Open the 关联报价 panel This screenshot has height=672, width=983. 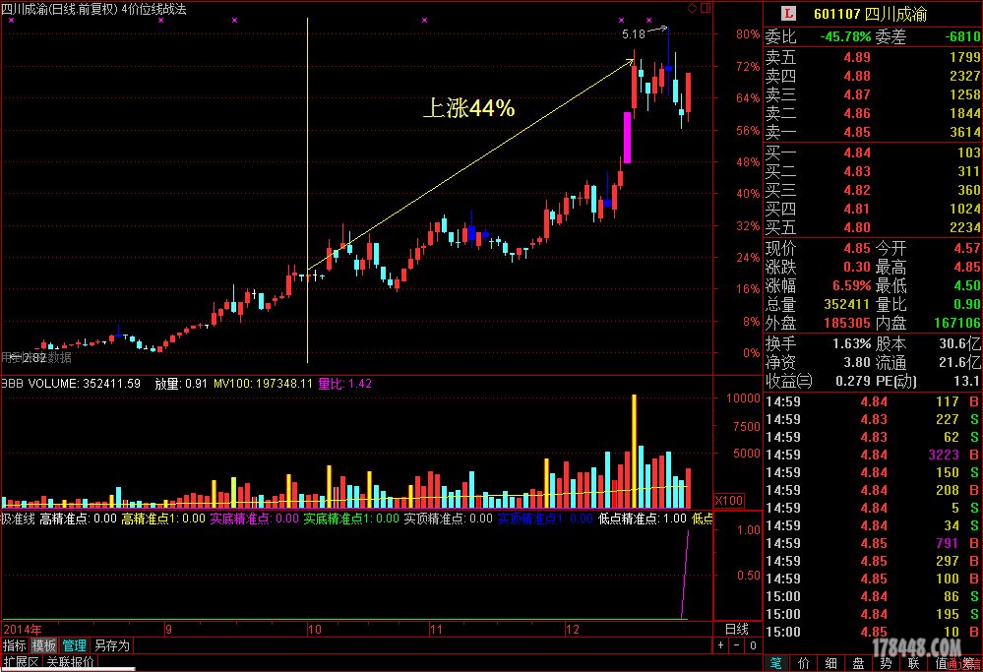pyautogui.click(x=69, y=661)
